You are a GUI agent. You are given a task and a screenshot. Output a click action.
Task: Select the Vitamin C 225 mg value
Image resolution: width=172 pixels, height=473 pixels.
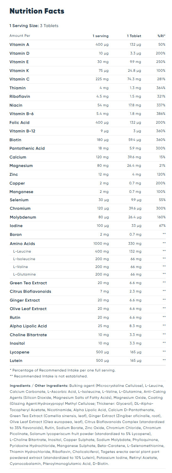(102, 79)
